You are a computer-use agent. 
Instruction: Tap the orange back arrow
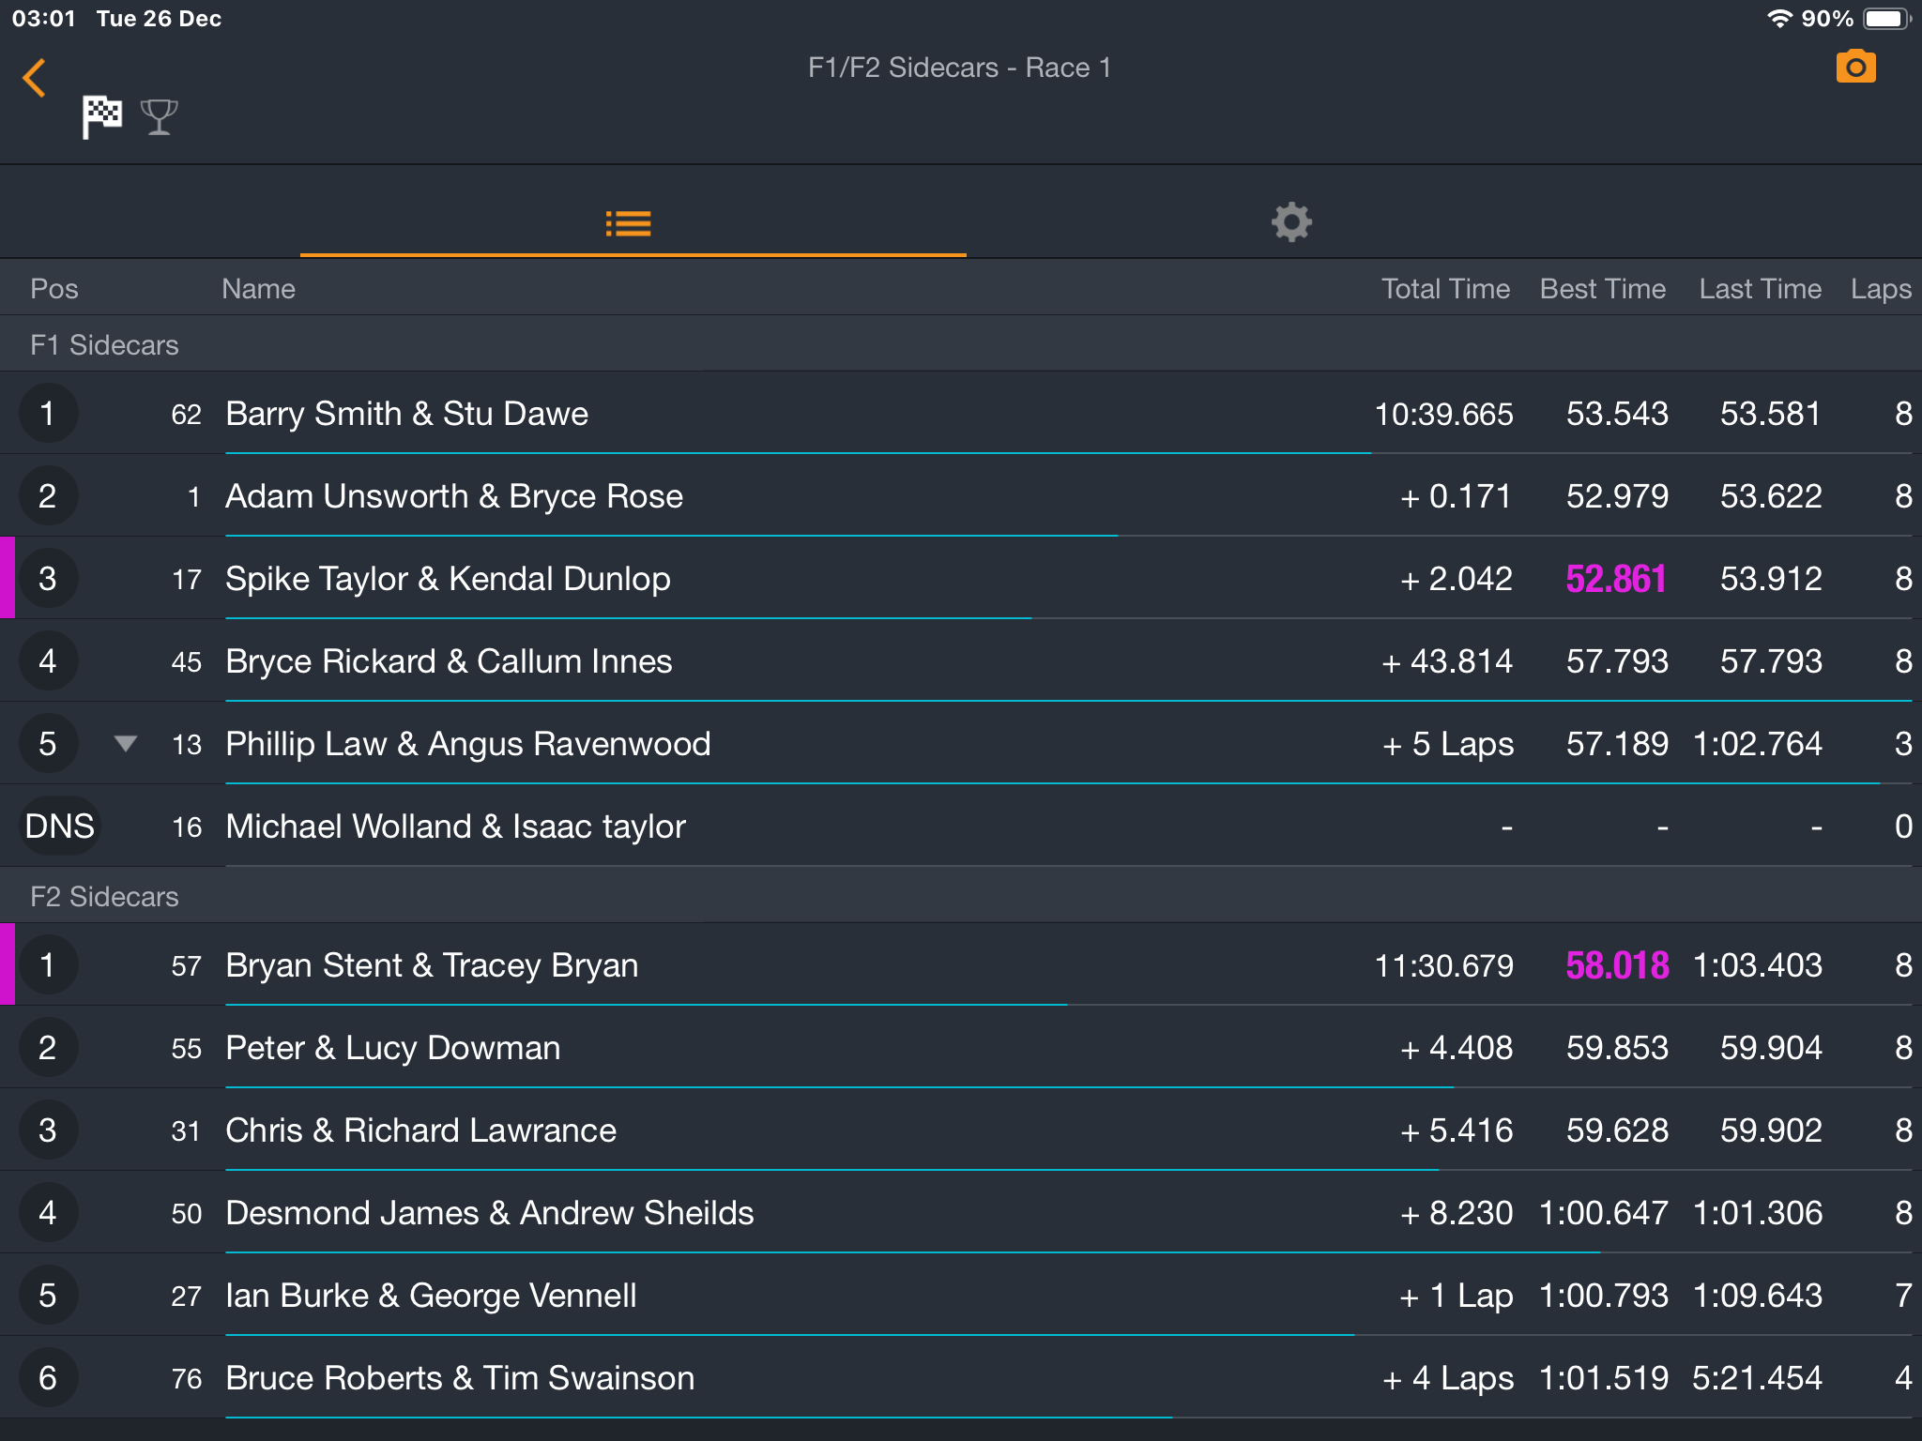tap(34, 78)
